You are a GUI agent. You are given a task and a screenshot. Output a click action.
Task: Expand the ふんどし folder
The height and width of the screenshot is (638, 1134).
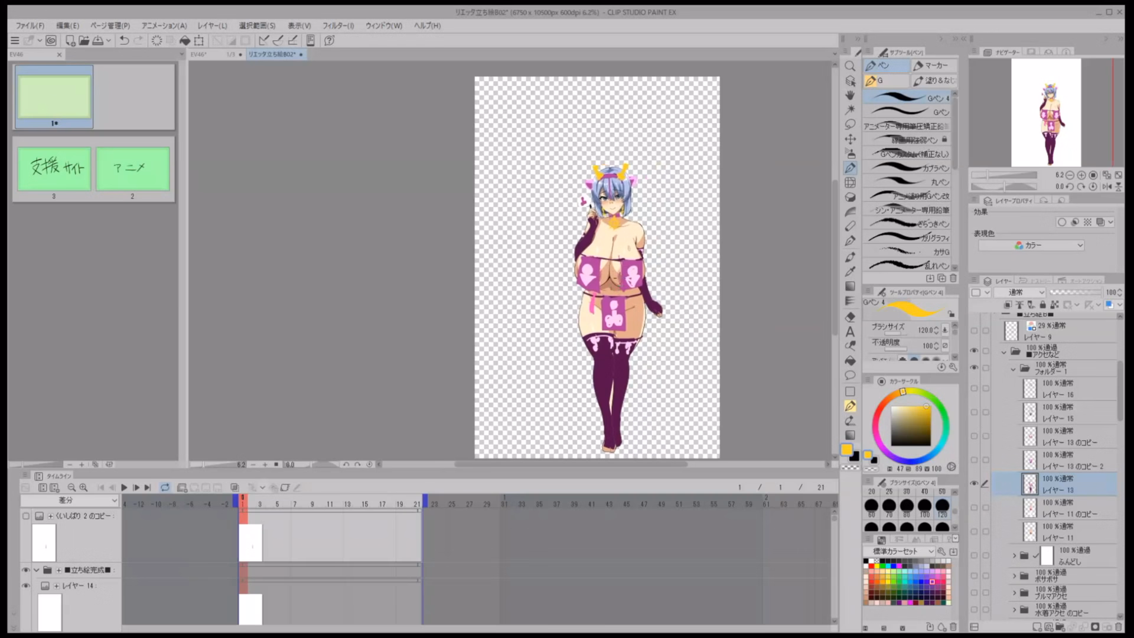tap(1014, 555)
